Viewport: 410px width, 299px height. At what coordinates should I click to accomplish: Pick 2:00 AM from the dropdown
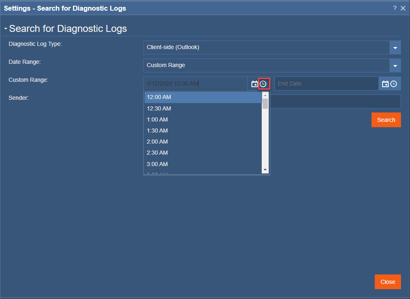(184, 141)
